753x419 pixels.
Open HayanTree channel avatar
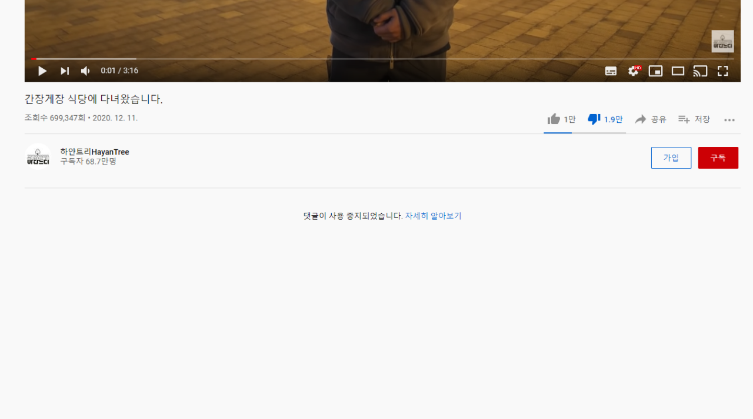[38, 157]
